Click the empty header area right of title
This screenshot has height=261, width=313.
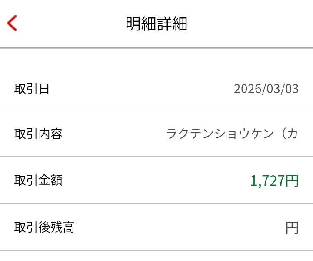coord(252,23)
